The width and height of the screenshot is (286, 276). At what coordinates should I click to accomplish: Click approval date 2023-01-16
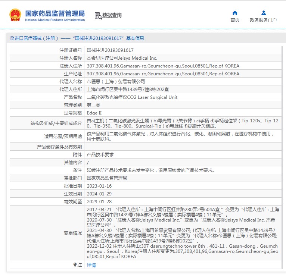point(99,186)
